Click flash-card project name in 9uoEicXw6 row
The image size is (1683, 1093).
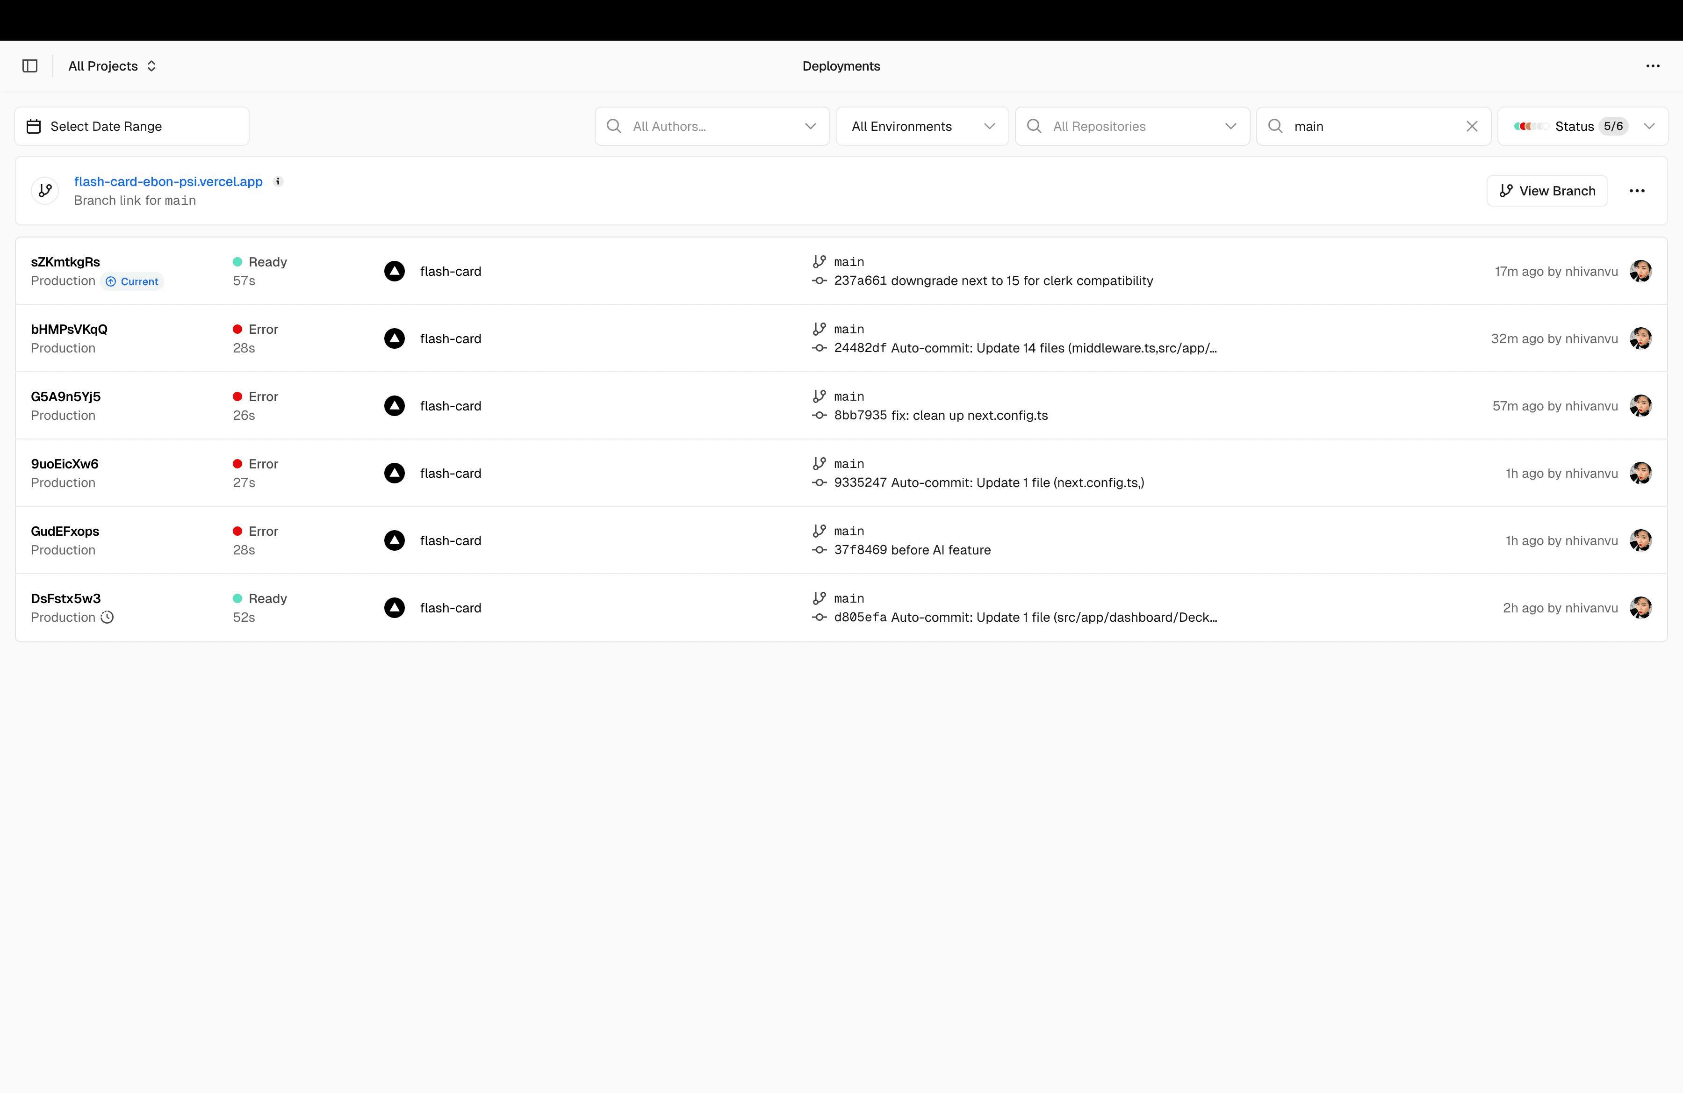coord(451,474)
